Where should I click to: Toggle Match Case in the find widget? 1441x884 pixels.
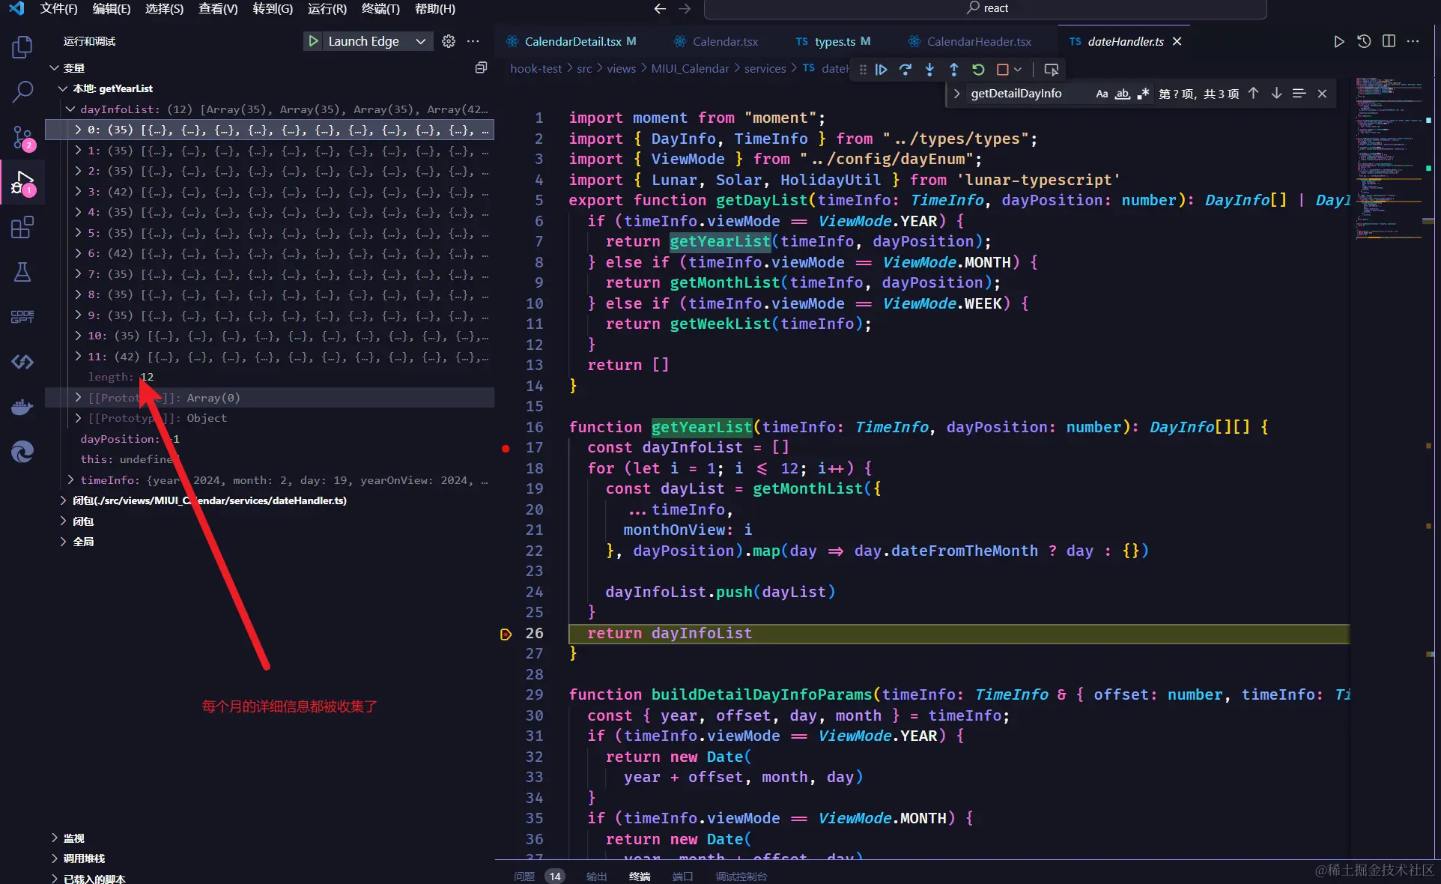pyautogui.click(x=1102, y=94)
